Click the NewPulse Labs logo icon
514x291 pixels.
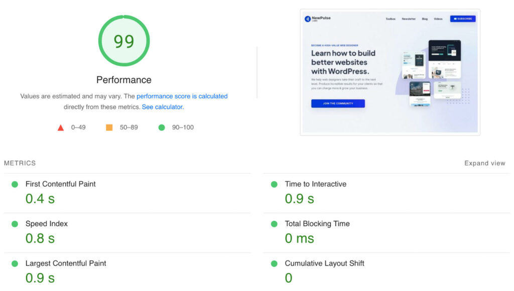[x=307, y=19]
